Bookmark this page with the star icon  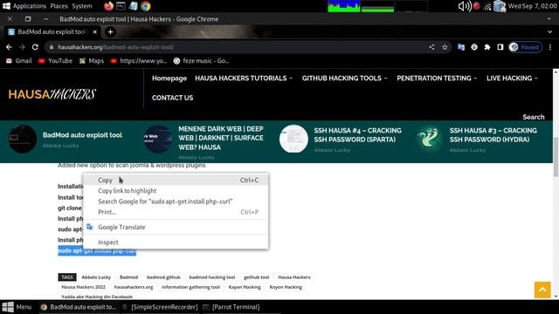[445, 47]
